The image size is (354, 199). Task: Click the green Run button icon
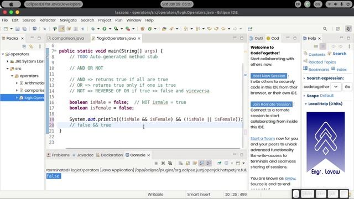point(105,29)
